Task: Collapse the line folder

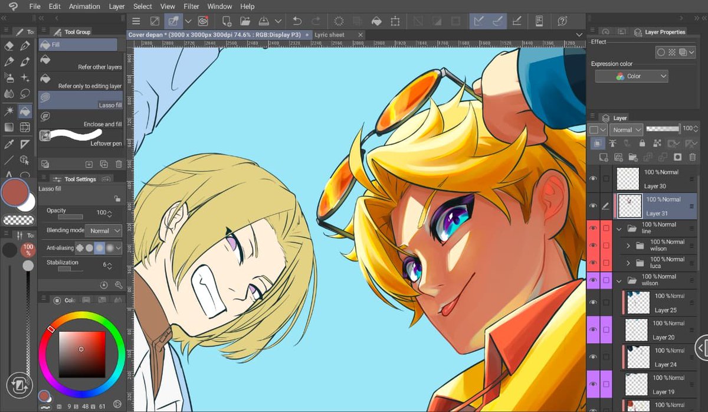Action: pos(619,228)
